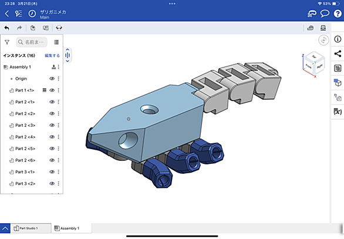Click the Assembly 1 download icon
Viewport: 344px width, 239px height.
[53, 67]
